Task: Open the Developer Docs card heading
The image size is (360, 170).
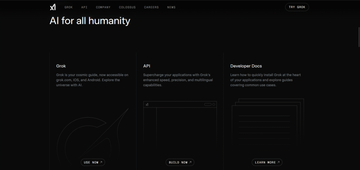Action: pos(246,66)
